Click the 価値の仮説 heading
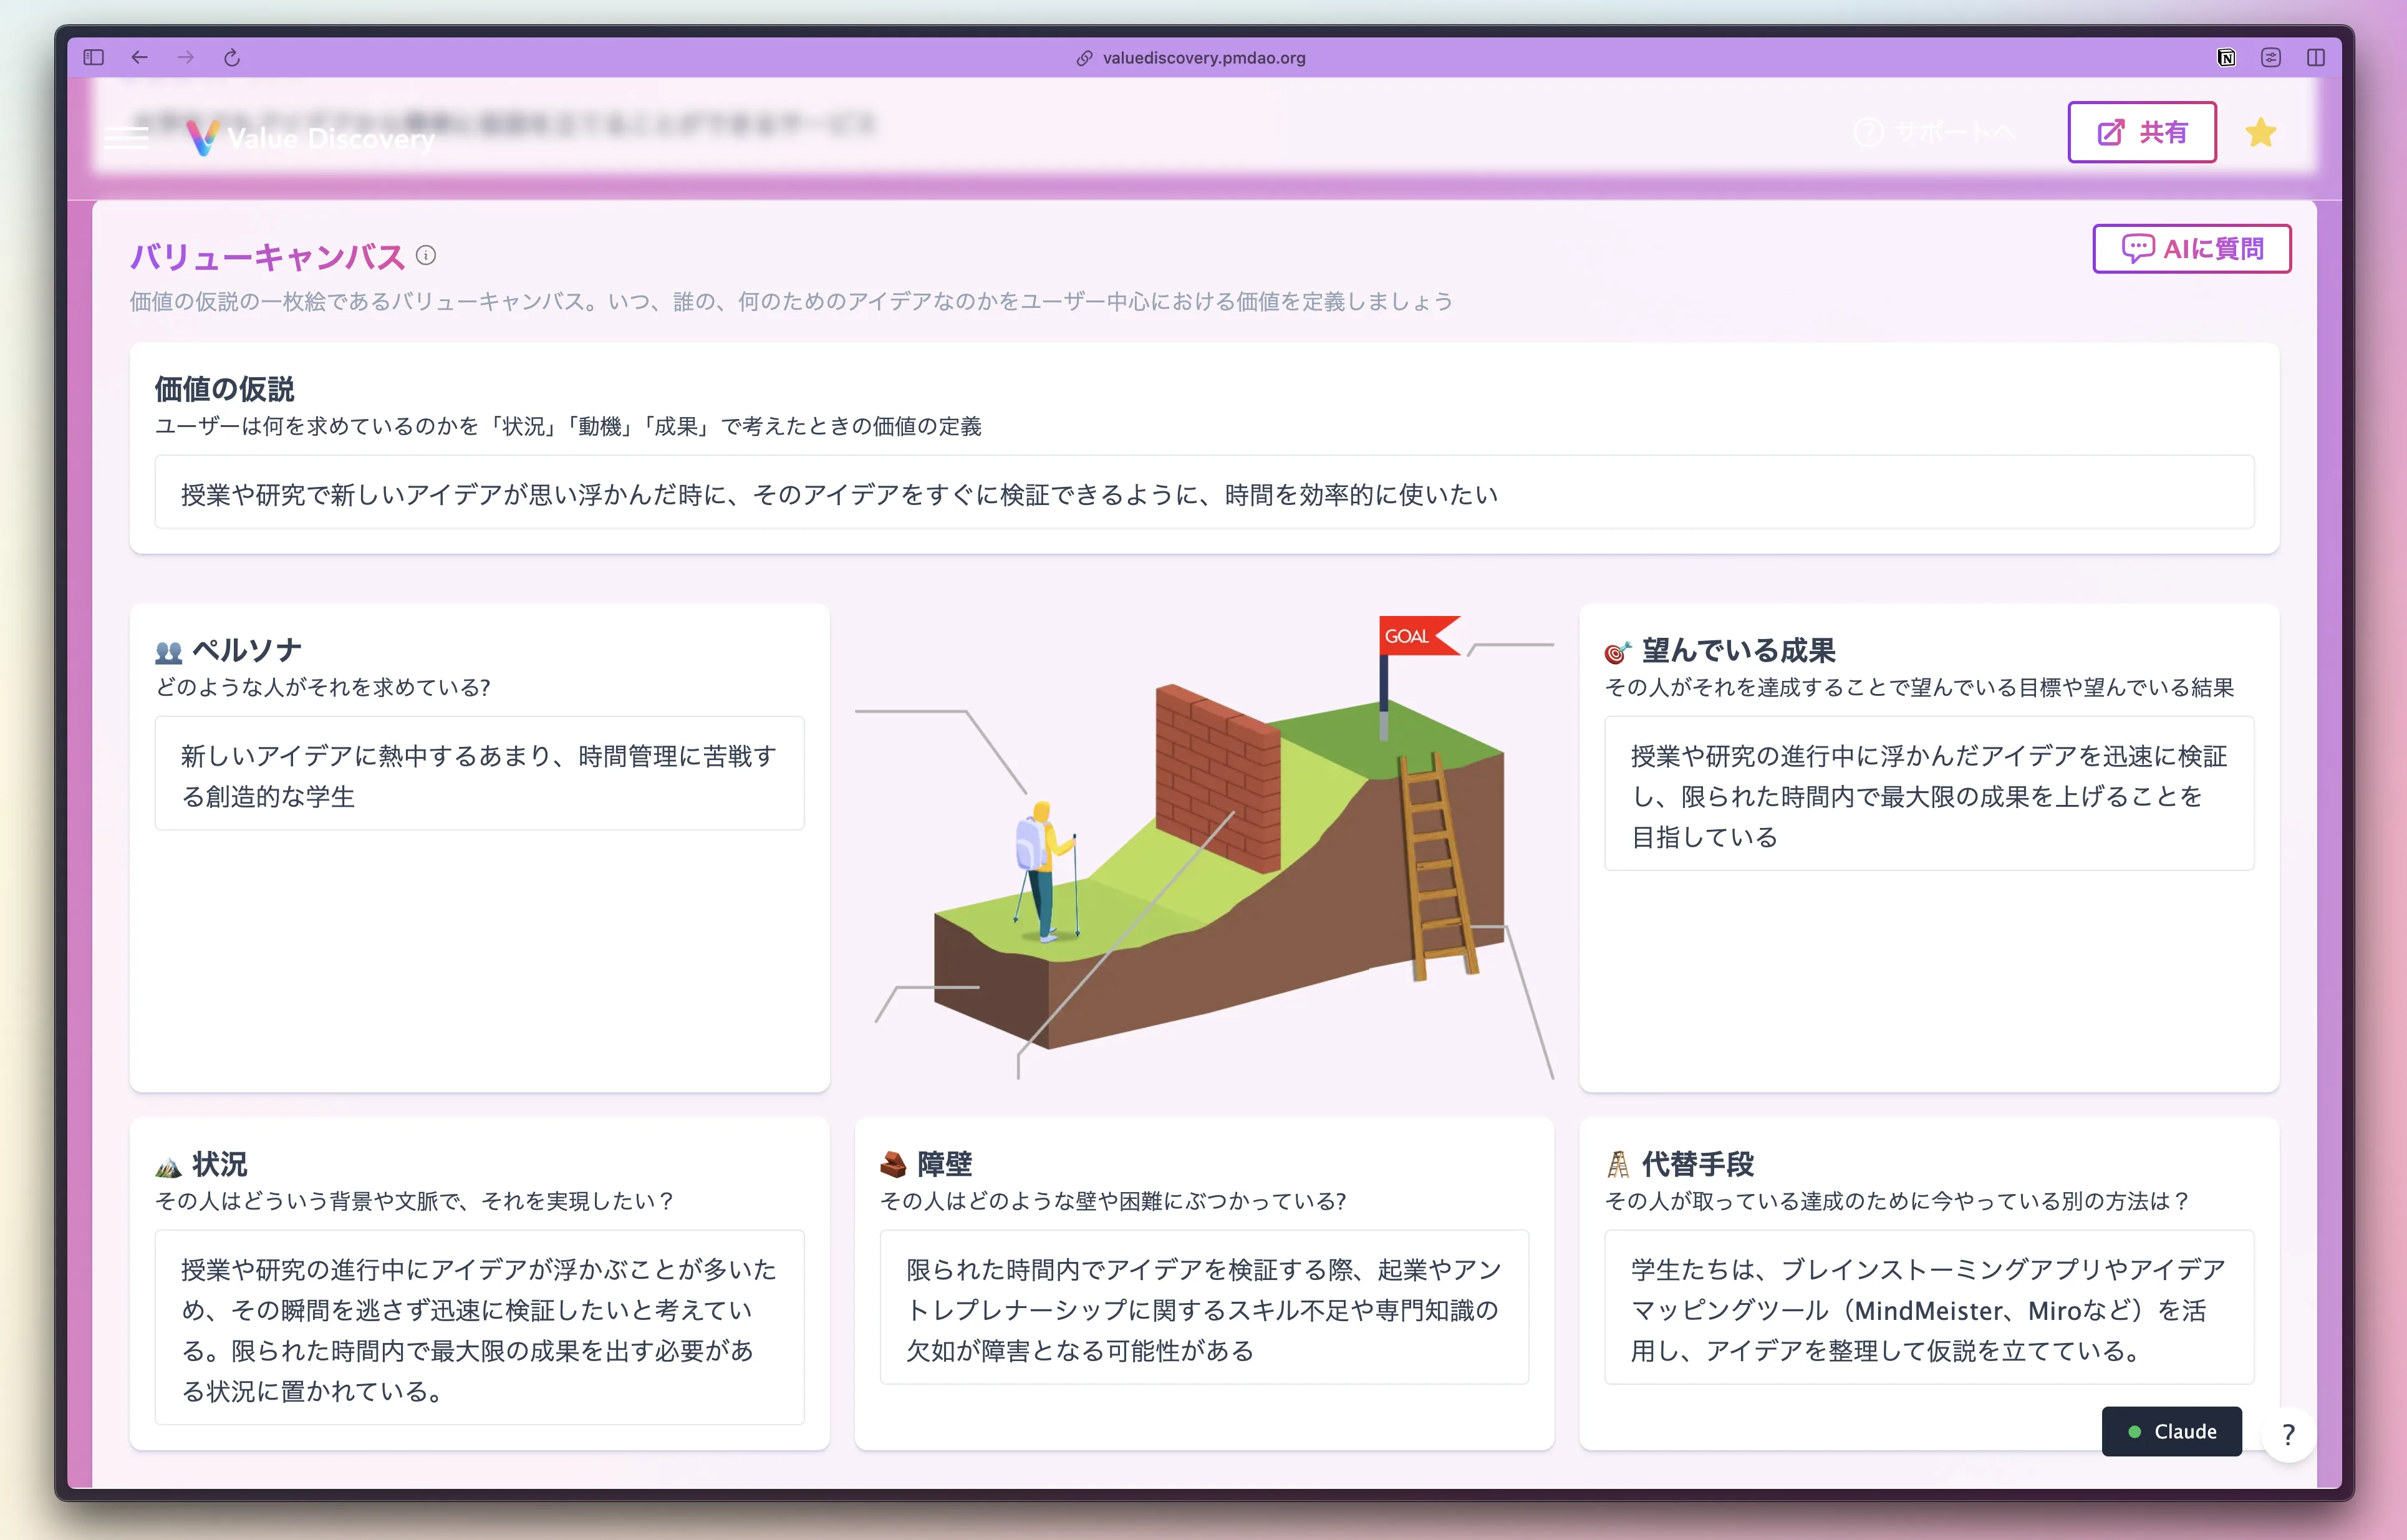Screen dimensions: 2407x1540 225,389
